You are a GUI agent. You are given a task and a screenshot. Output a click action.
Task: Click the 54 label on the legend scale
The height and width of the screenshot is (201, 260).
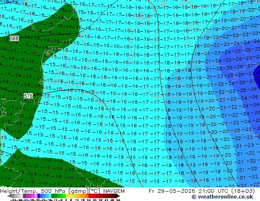[x=118, y=200]
